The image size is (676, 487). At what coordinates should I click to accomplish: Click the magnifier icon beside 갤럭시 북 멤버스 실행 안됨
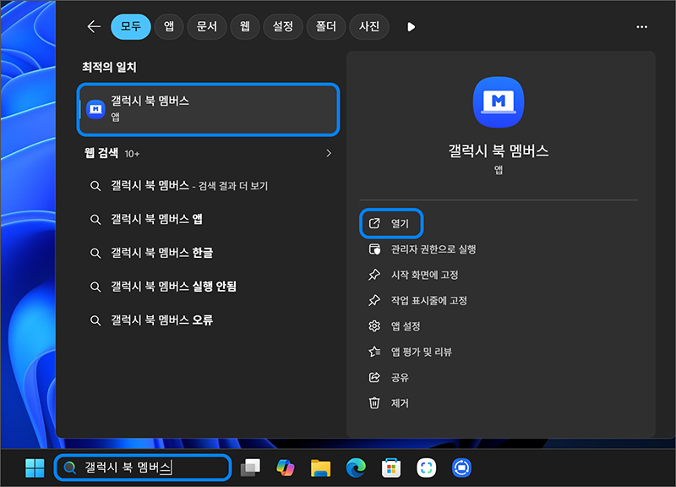click(x=95, y=287)
